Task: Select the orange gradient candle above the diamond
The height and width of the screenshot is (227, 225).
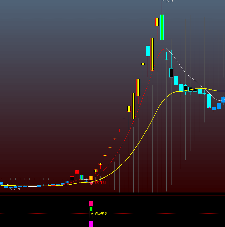Action: tap(91, 178)
